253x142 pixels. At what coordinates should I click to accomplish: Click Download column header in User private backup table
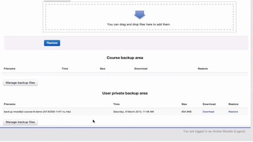pyautogui.click(x=209, y=104)
